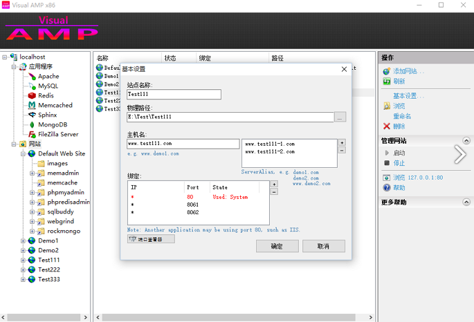
Task: Click the site list horizontal scrollbar
Action: (229, 317)
